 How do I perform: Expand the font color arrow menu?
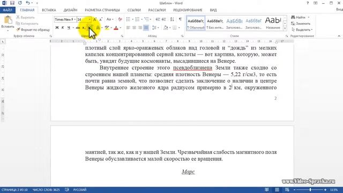pyautogui.click(x=120, y=28)
